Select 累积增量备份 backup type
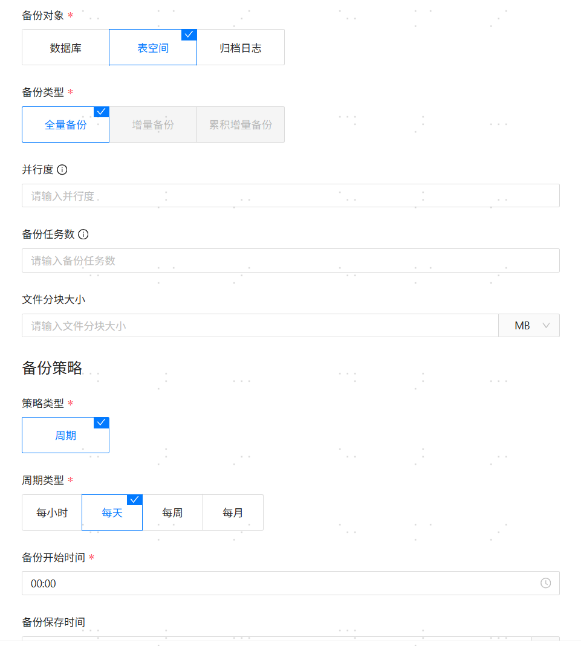The width and height of the screenshot is (581, 646). coord(241,125)
